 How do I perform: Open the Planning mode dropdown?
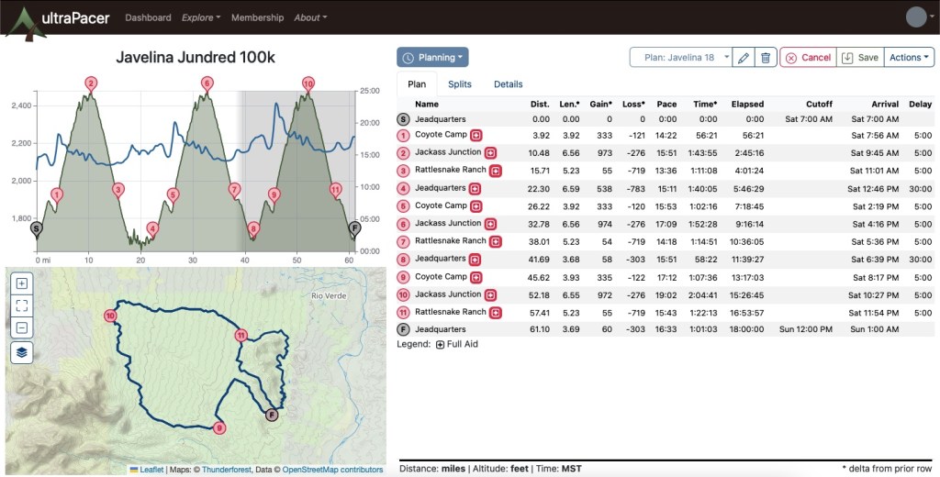(432, 58)
